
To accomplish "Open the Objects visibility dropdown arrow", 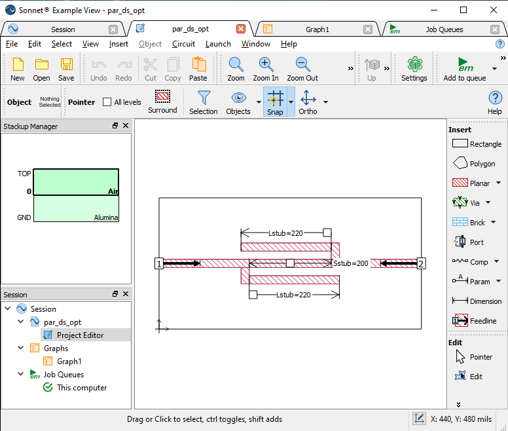I will tap(259, 102).
